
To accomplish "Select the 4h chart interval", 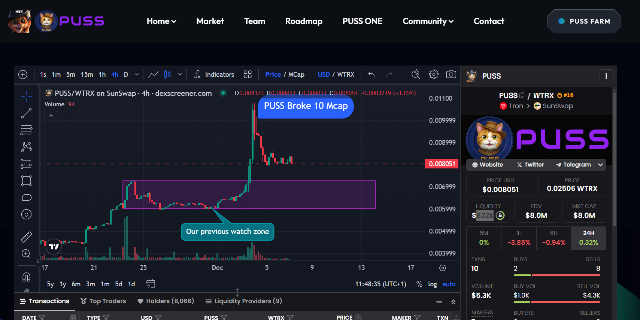I will click(x=115, y=74).
